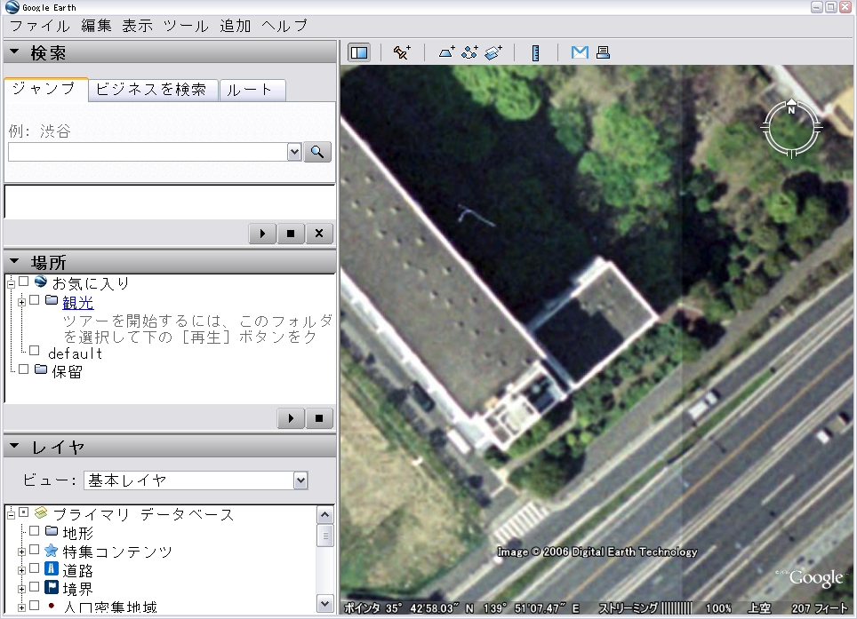Switch to the ジャンプ tab
This screenshot has width=857, height=619.
[44, 89]
